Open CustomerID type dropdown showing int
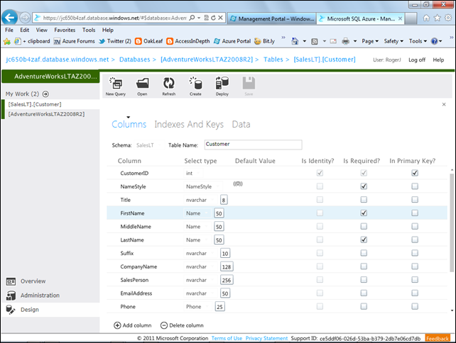This screenshot has width=456, height=343. 193,173
